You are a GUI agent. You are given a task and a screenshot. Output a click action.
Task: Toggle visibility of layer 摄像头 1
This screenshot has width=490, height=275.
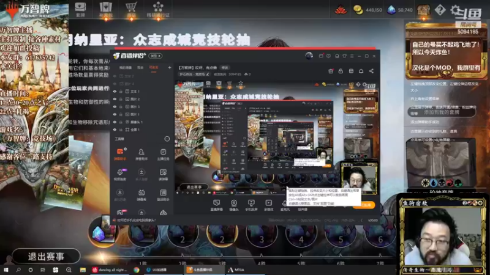coord(115,122)
